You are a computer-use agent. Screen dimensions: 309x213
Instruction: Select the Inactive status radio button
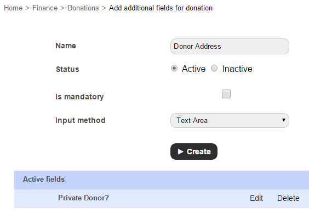214,69
